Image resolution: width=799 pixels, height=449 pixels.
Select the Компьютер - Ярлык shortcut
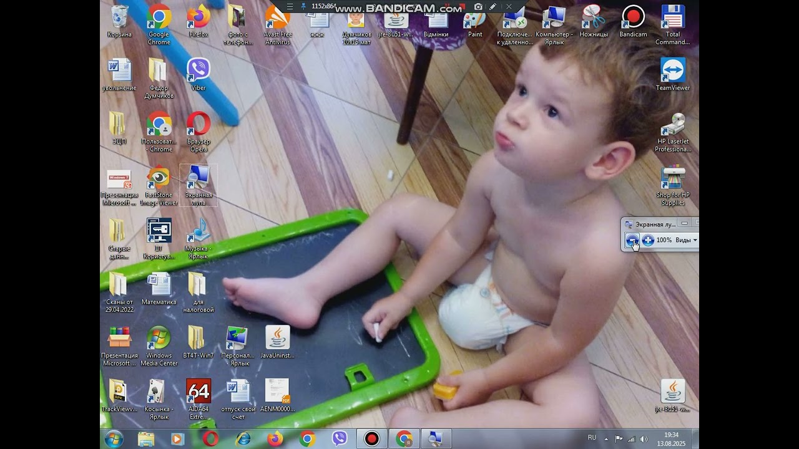[x=554, y=26]
